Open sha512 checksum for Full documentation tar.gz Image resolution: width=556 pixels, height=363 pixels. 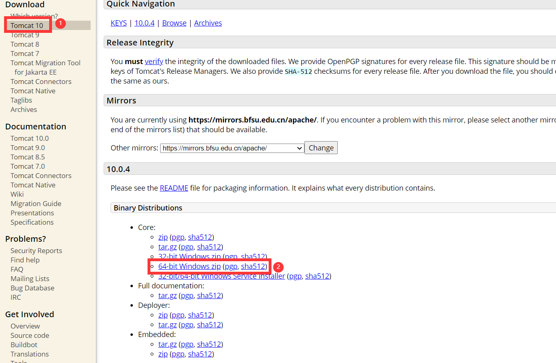point(209,296)
